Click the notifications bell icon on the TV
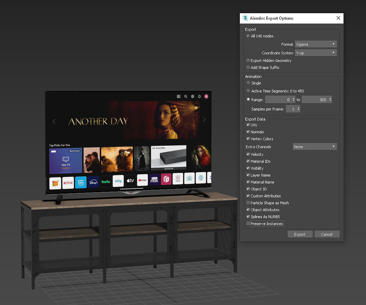Viewport: 366px width, 305px height. pyautogui.click(x=199, y=97)
